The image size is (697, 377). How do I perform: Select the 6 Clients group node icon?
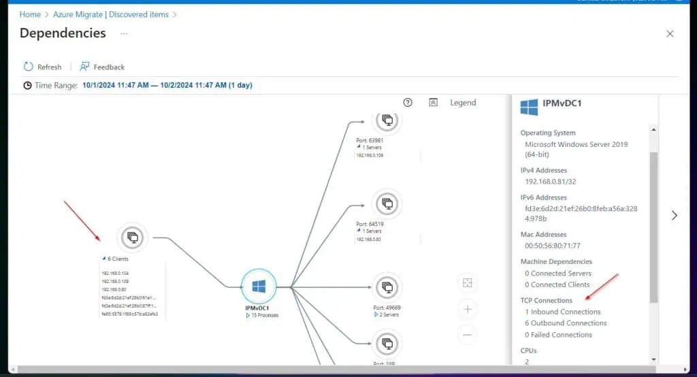132,237
